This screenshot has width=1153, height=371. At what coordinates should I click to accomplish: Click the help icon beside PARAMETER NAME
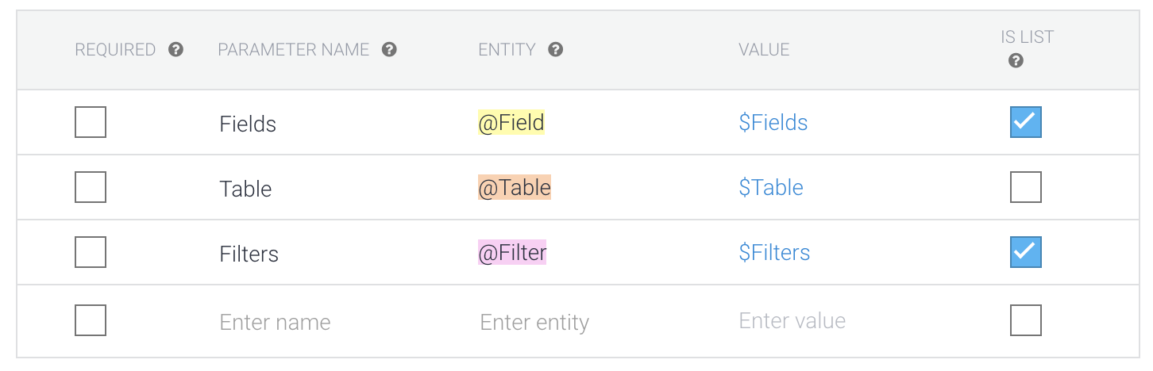coord(389,50)
